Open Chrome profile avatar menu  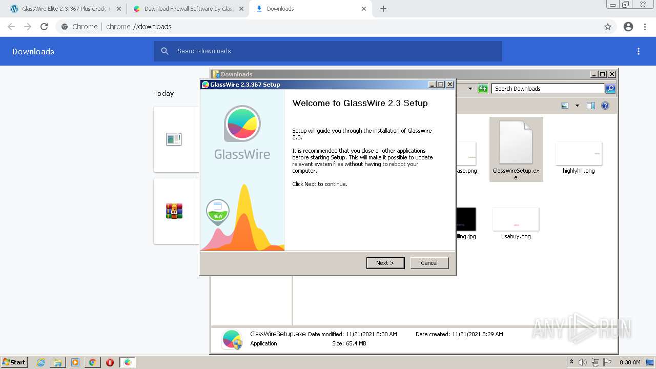point(628,27)
